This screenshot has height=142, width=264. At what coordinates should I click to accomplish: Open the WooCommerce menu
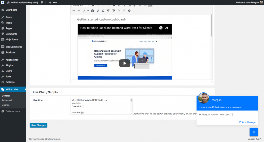click(13, 47)
